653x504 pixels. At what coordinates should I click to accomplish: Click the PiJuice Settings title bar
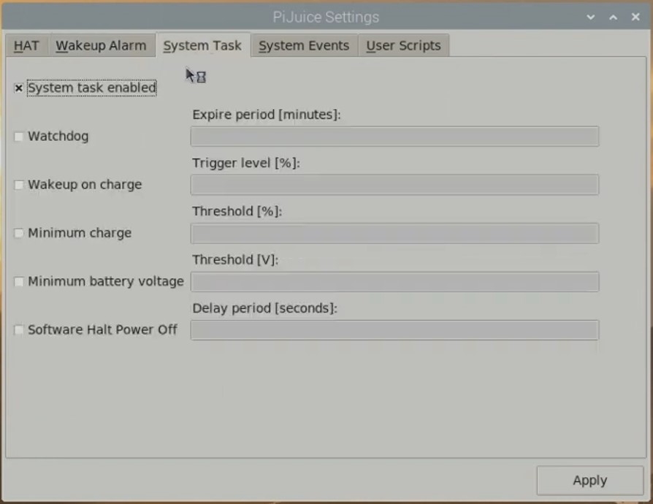pos(326,17)
